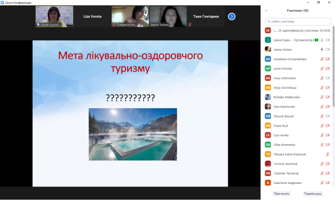The height and width of the screenshot is (209, 335).
Task: Click Tetyana Kalna-Dubinyuk's muted microphone icon
Action: coord(322,154)
